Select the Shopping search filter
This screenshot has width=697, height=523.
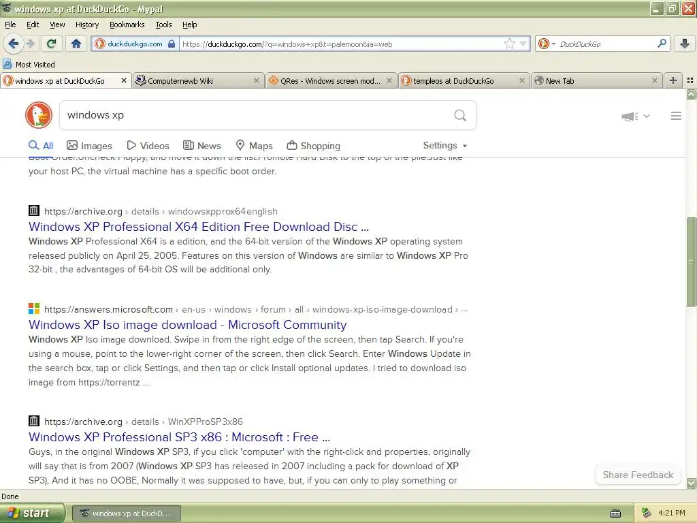313,146
